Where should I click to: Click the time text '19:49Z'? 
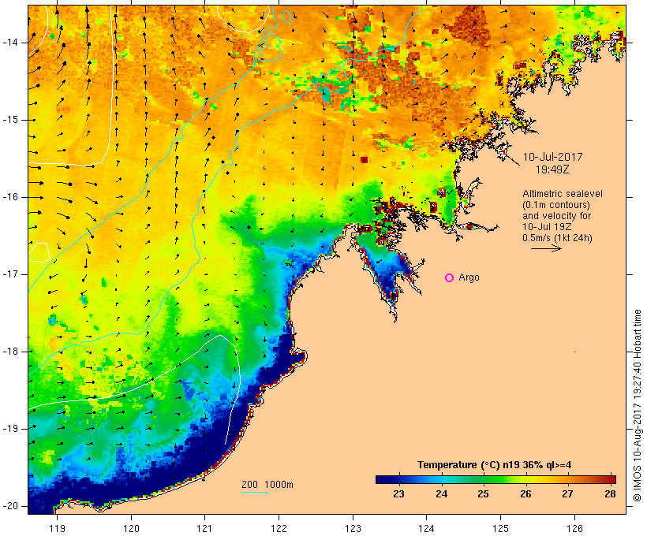[x=552, y=169]
